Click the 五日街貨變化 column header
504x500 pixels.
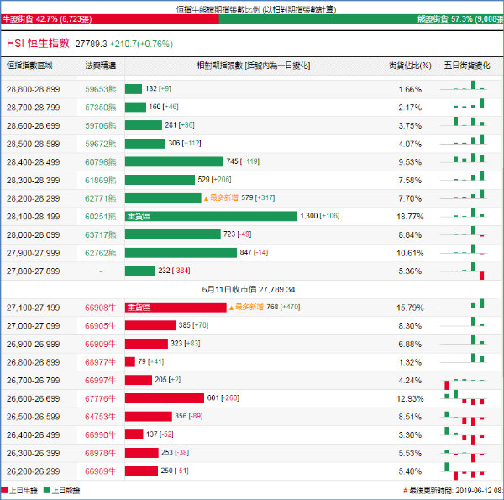pyautogui.click(x=467, y=66)
